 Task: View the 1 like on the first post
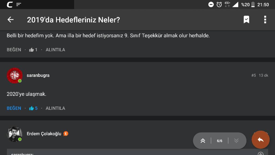point(33,50)
